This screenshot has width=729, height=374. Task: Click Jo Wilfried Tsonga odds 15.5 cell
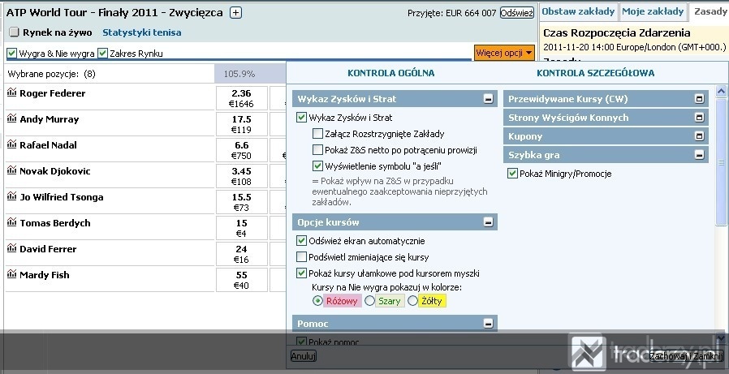point(242,202)
